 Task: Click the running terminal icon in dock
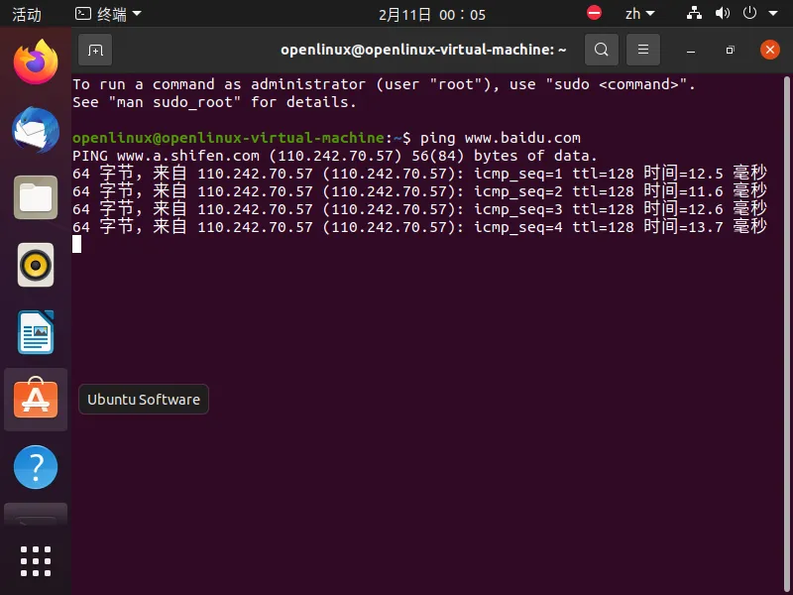(x=36, y=514)
